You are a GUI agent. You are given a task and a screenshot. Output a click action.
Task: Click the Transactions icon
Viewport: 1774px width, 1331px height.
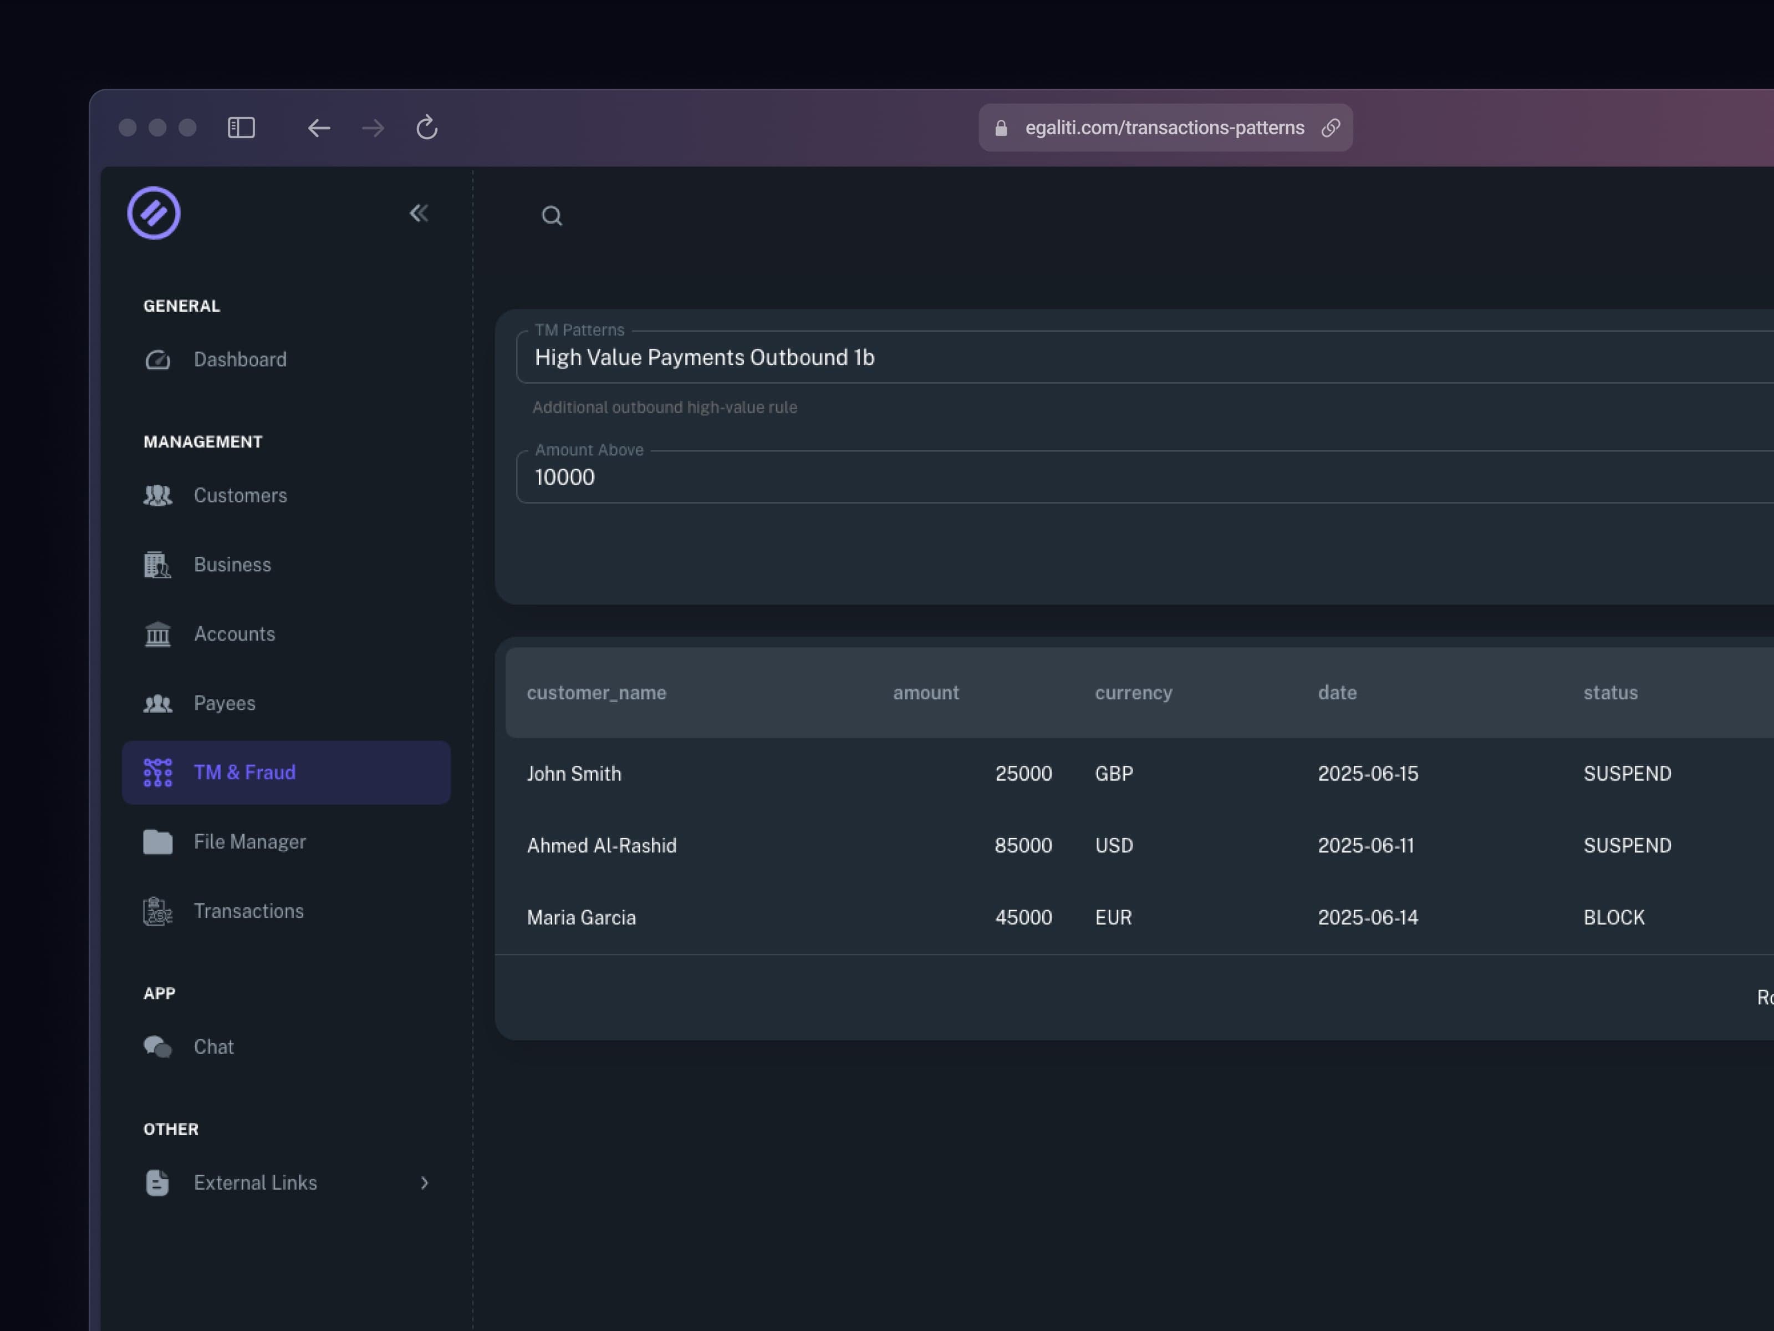pos(157,911)
